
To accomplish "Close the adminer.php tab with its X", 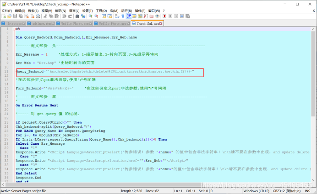I will [x=53, y=24].
